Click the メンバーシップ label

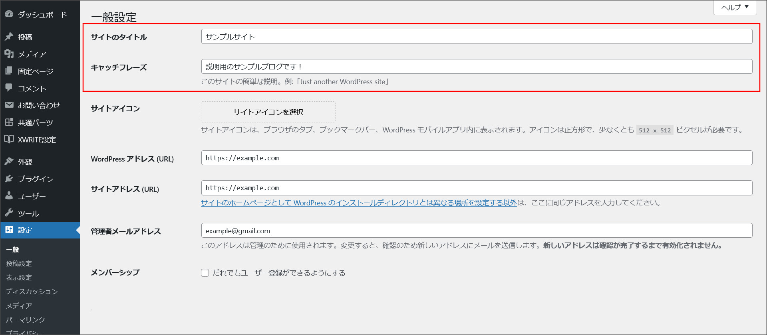(115, 272)
